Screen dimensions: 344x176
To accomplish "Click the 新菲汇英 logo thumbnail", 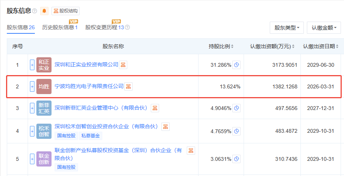I will (44, 108).
